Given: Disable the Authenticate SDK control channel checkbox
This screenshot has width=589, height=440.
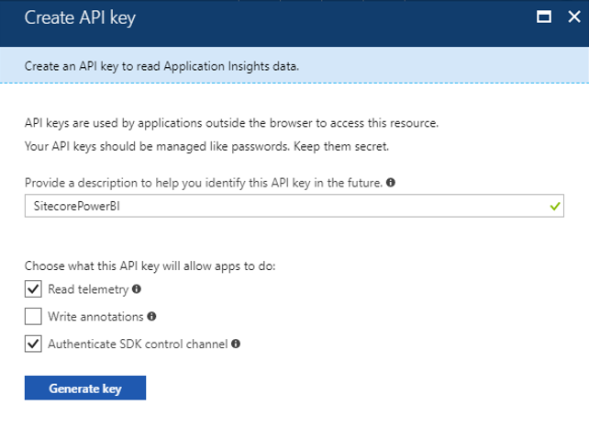Looking at the screenshot, I should [33, 344].
